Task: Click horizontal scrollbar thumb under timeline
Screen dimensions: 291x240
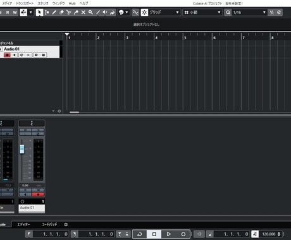Action: coord(74,112)
